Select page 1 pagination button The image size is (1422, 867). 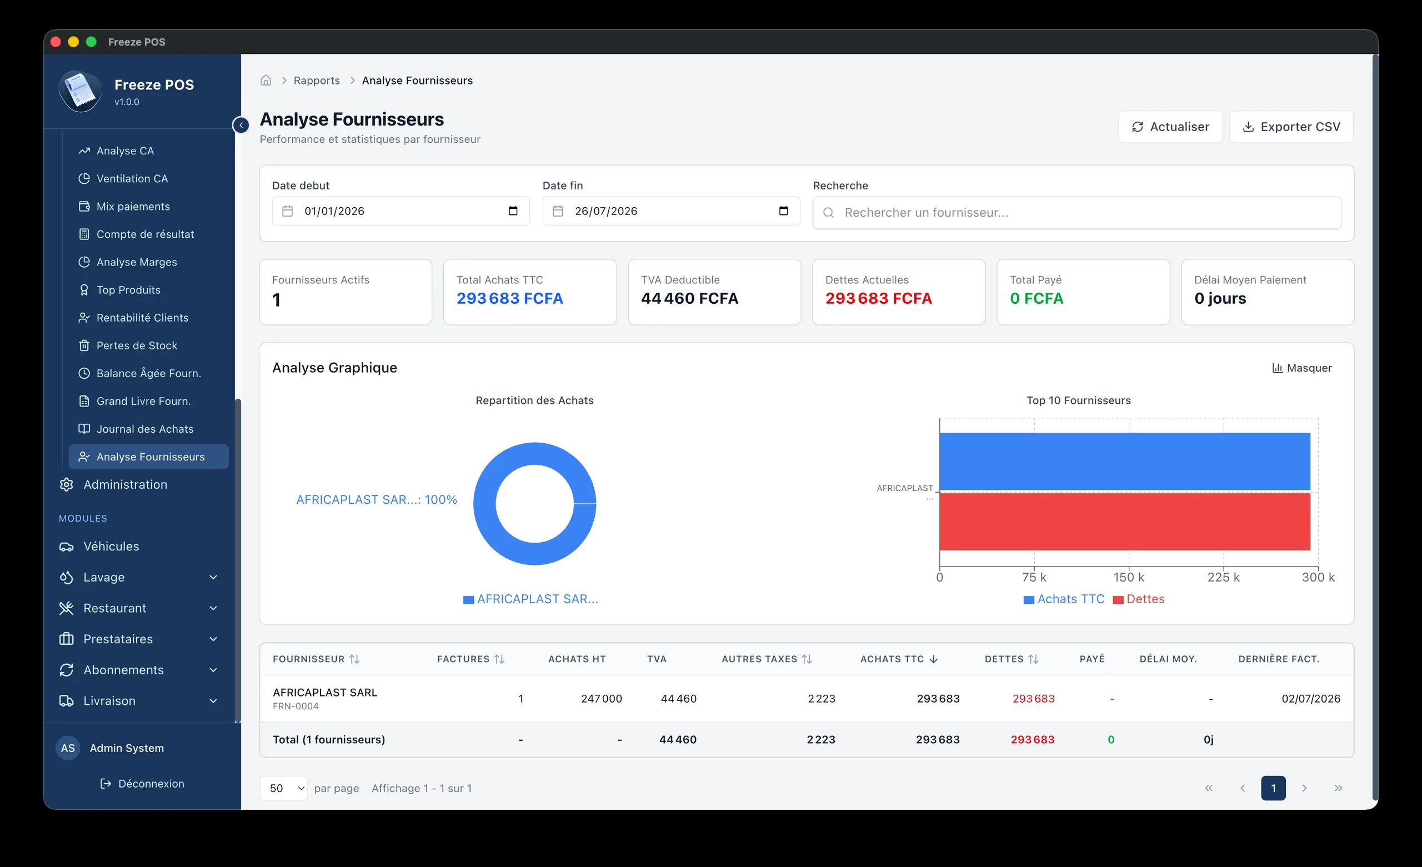(1273, 788)
